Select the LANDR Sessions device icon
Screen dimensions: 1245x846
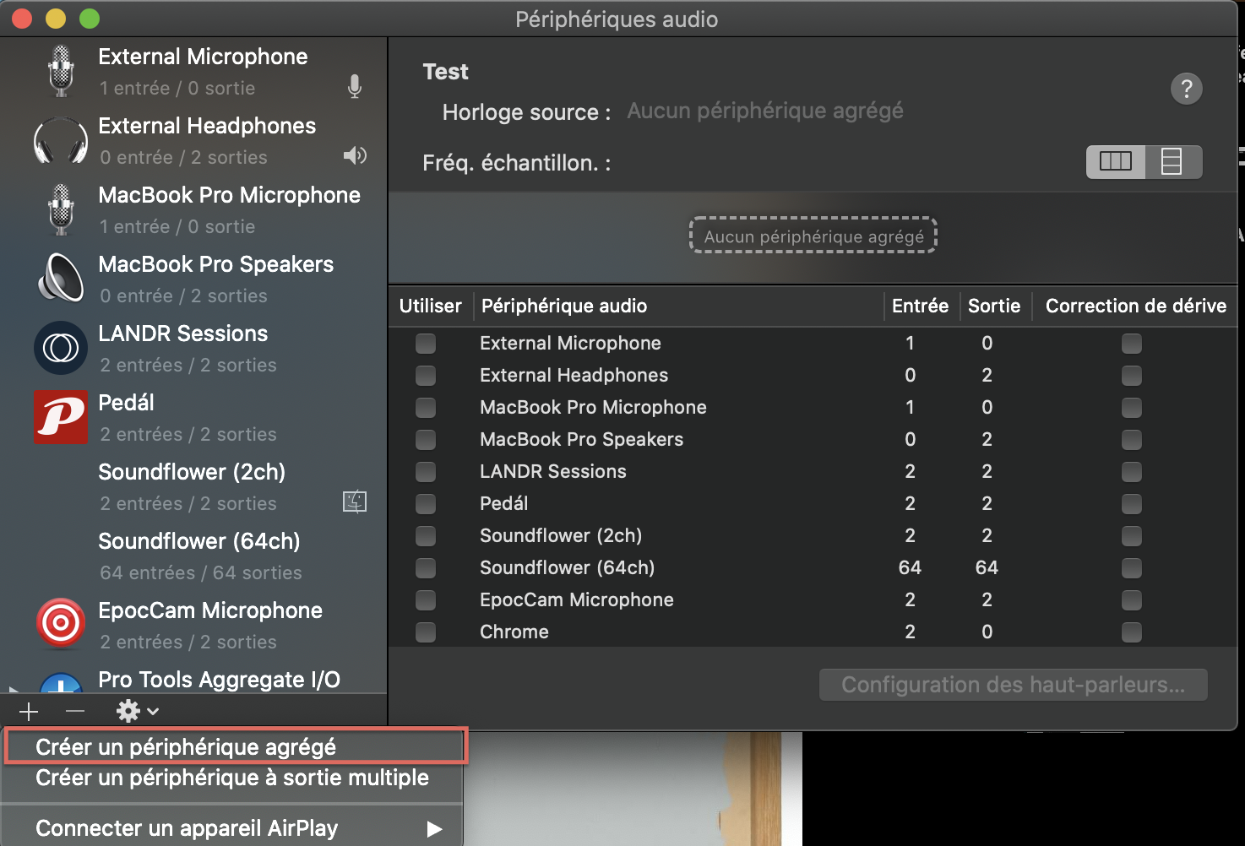click(x=61, y=348)
